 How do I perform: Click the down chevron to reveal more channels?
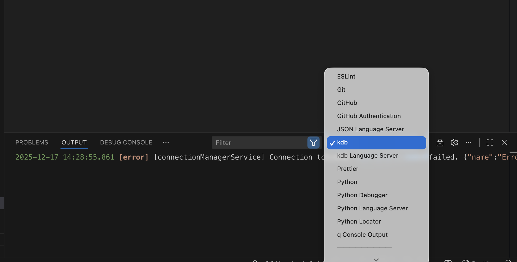click(x=376, y=259)
